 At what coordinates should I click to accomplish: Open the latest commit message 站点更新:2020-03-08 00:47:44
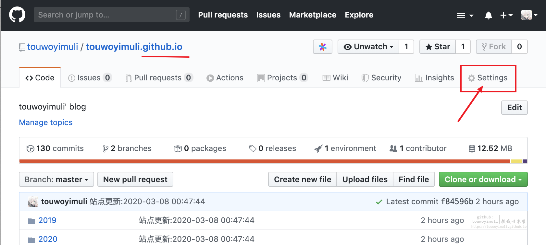[147, 202]
